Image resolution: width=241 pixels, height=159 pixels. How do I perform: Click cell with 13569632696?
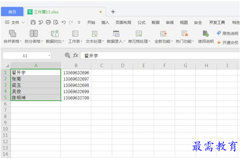[76, 73]
